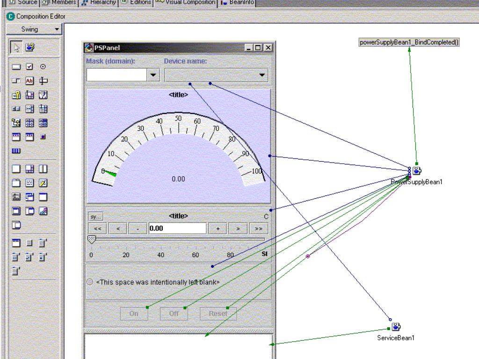Select the JButton bean from palette
The height and width of the screenshot is (359, 479).
click(16, 67)
